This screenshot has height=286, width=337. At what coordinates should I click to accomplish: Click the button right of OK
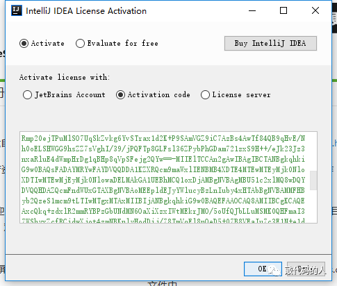tap(306, 269)
